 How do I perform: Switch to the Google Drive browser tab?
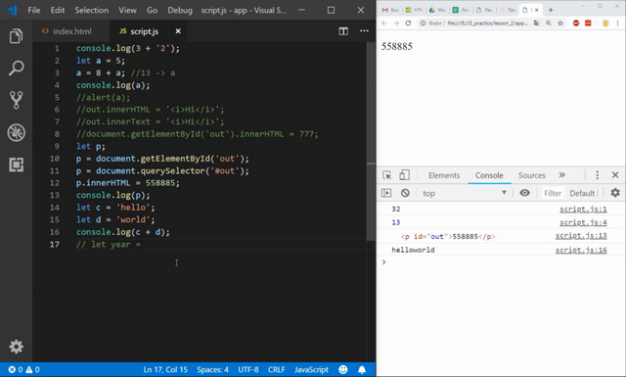pos(437,10)
